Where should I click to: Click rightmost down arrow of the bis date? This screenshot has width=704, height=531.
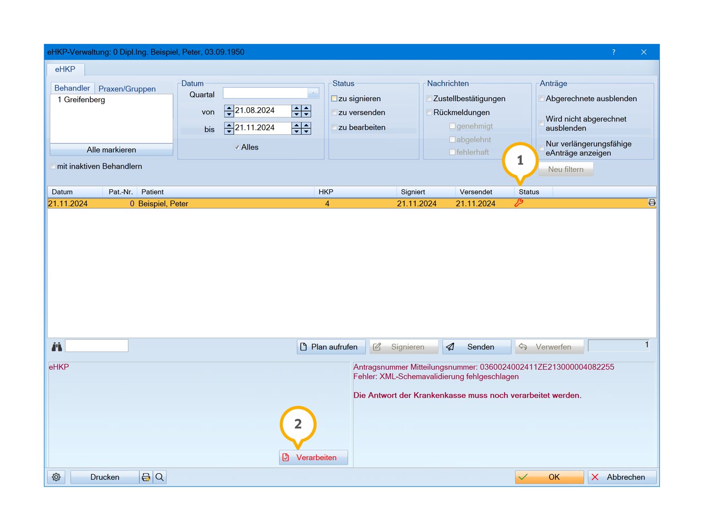tap(306, 131)
